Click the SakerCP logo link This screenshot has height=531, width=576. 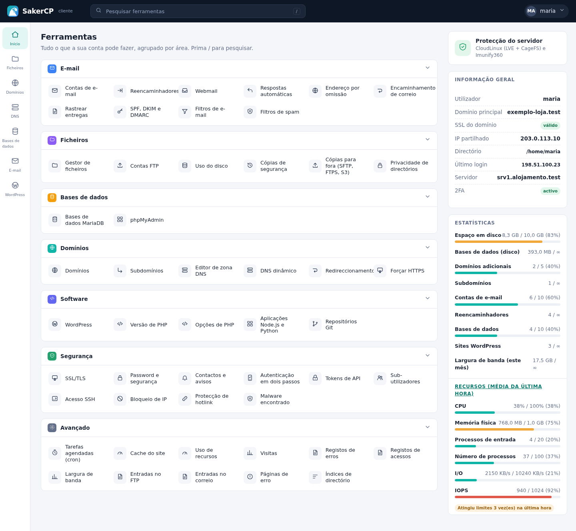30,11
